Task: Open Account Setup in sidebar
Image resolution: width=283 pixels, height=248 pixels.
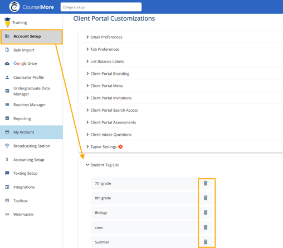Action: tap(32, 37)
